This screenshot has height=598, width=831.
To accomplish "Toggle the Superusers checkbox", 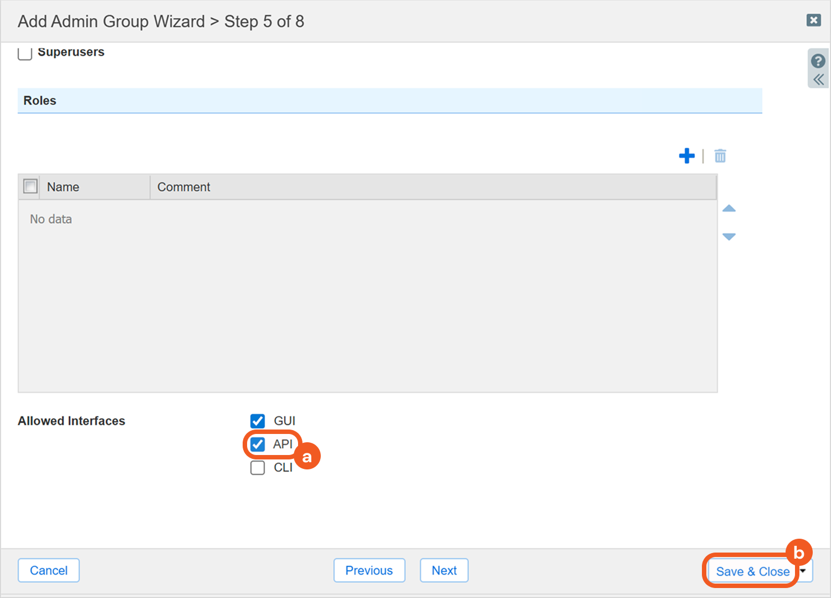I will [x=25, y=53].
